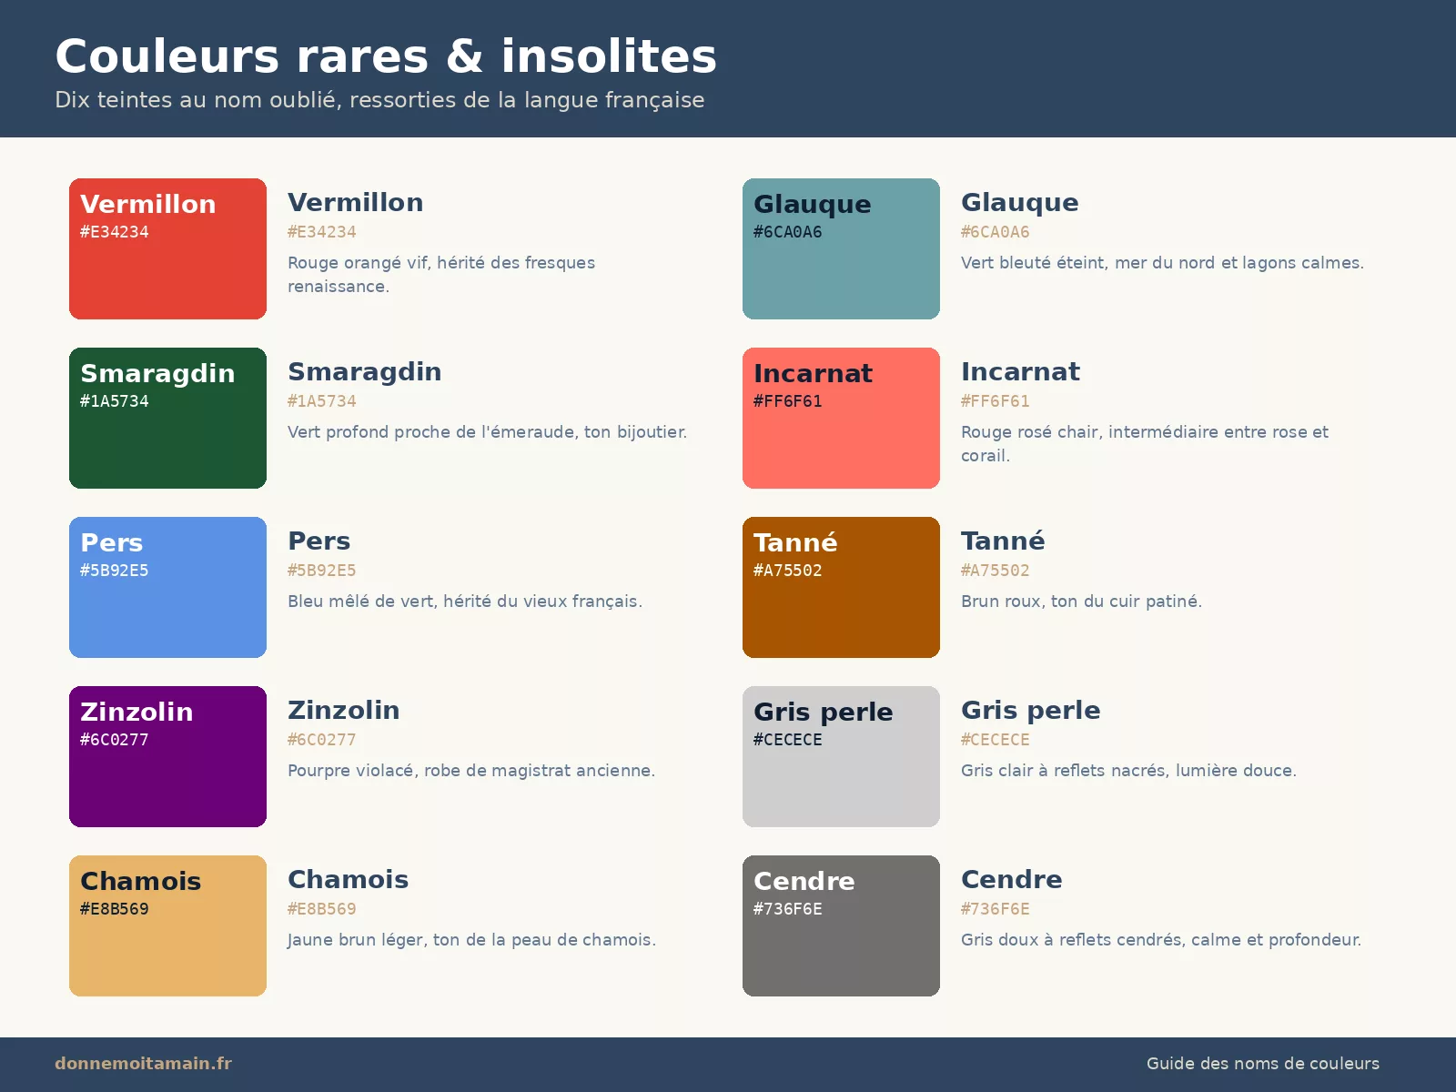Click the red Vermillon color swatch
1456x1092 pixels.
coord(167,248)
